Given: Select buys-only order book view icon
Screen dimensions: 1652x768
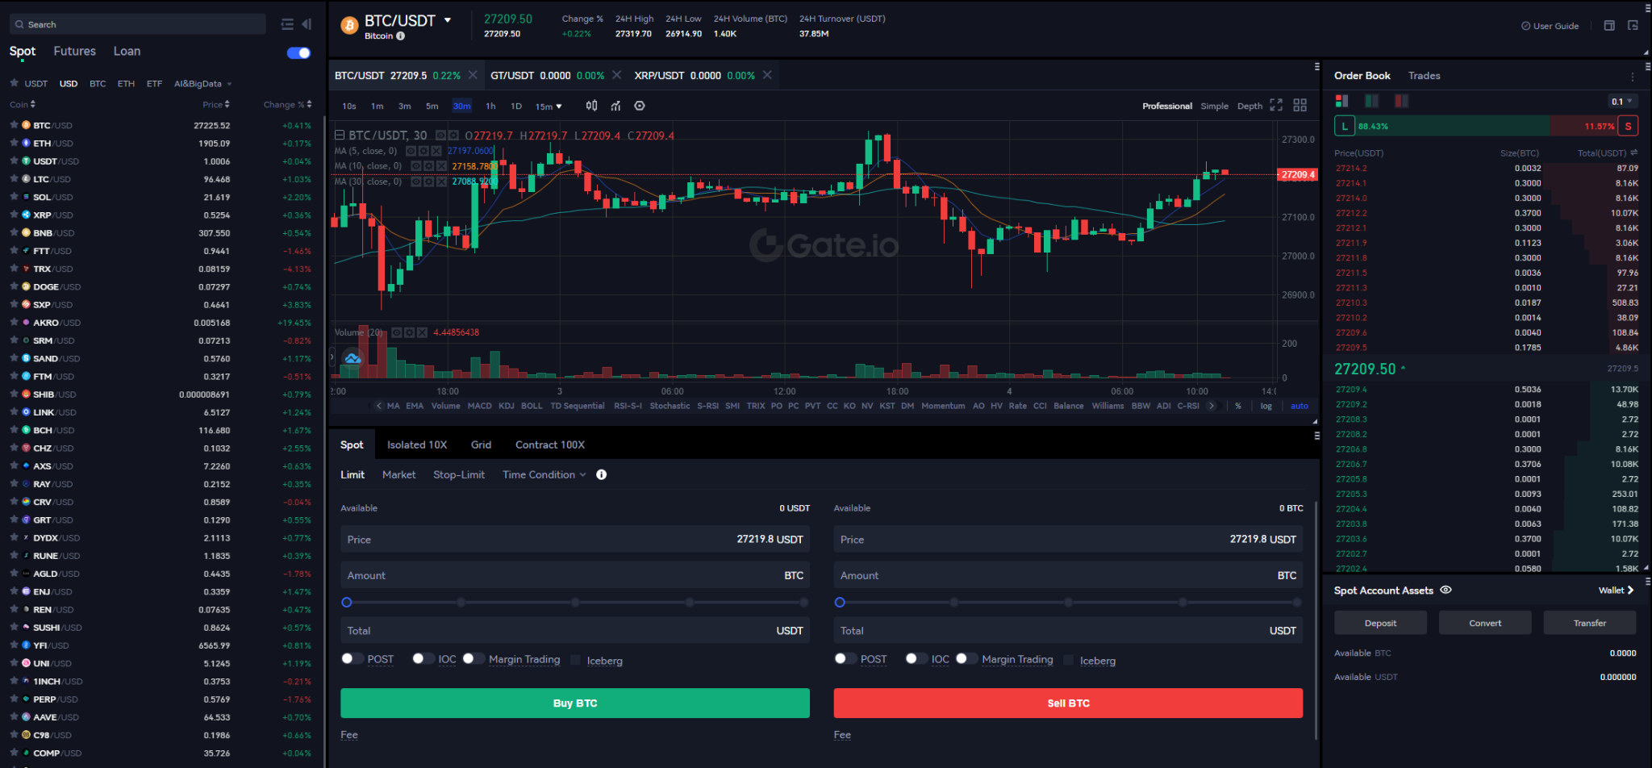Looking at the screenshot, I should pyautogui.click(x=1371, y=101).
